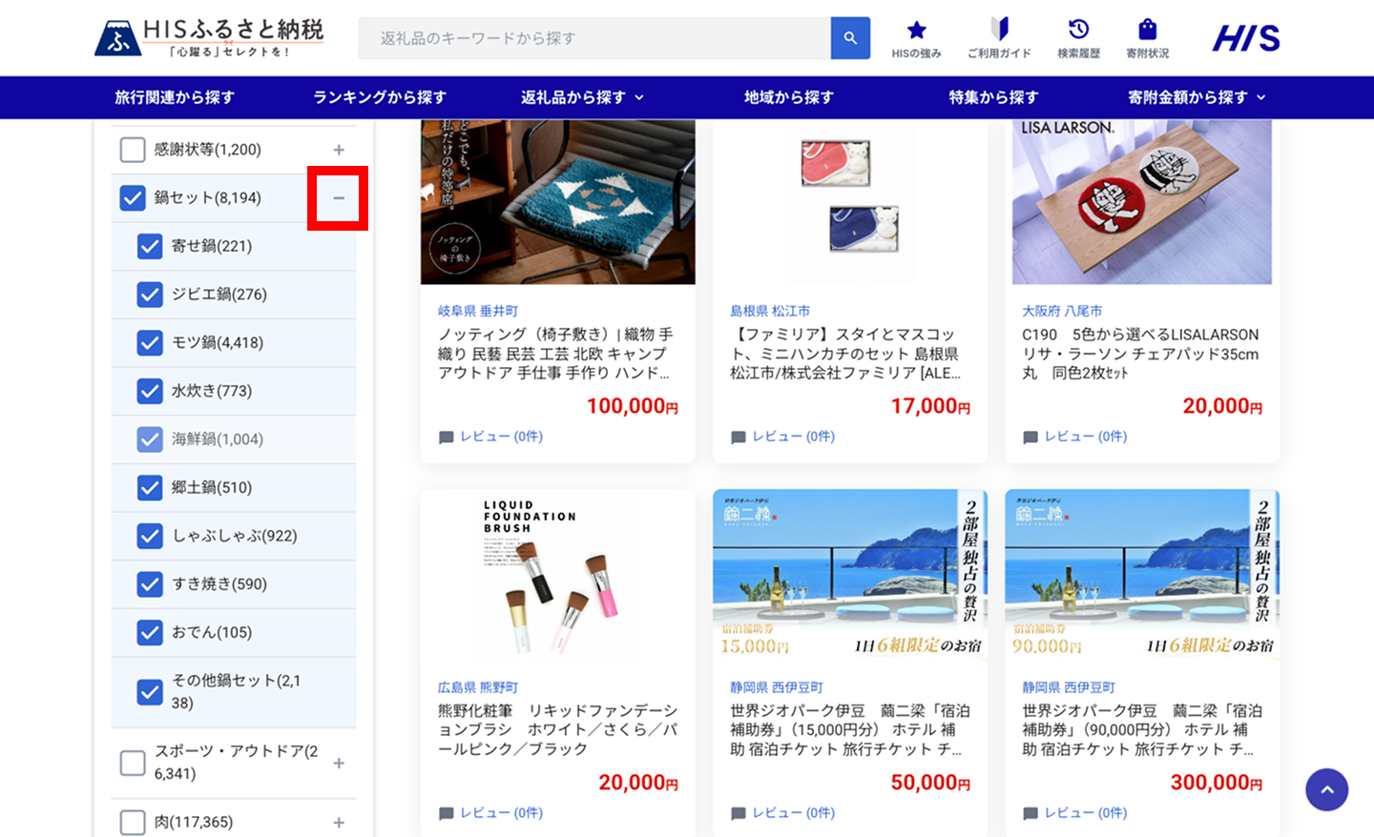
Task: Select ランキングから探す in the navigation menu
Action: pos(379,97)
